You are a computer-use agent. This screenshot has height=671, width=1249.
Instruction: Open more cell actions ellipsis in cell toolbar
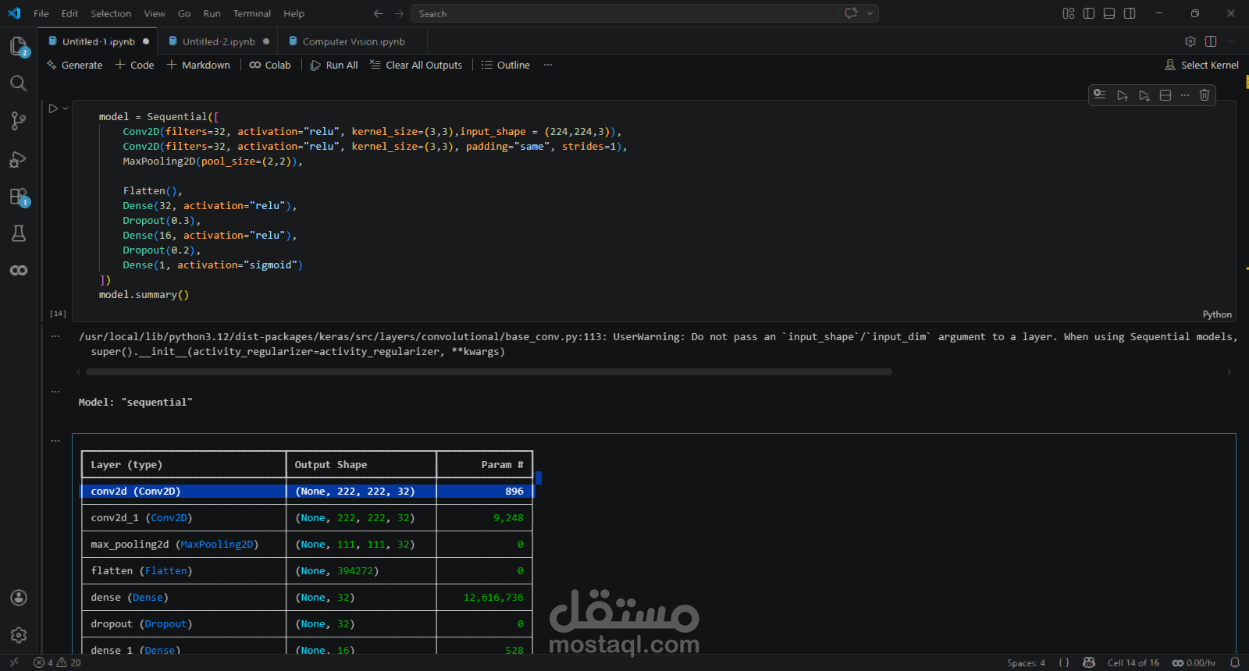click(x=1185, y=95)
